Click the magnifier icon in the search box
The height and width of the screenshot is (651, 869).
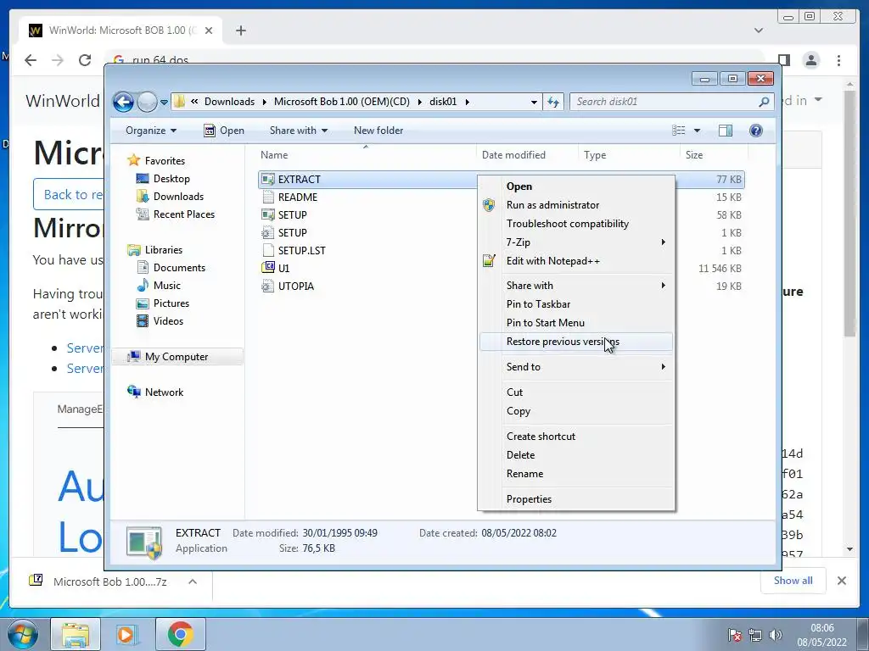[764, 102]
